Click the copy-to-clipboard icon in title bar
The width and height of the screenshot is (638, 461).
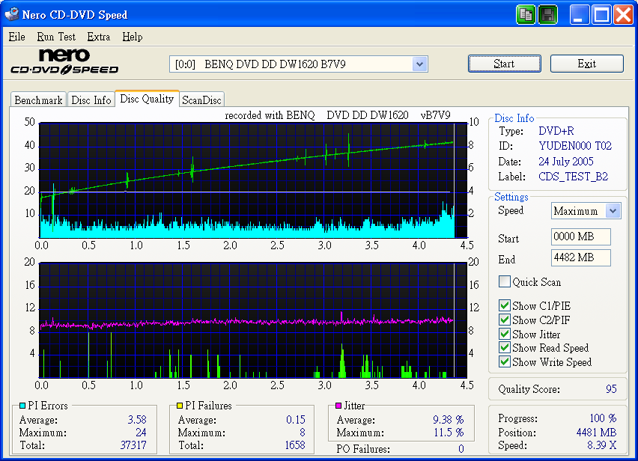click(x=526, y=15)
